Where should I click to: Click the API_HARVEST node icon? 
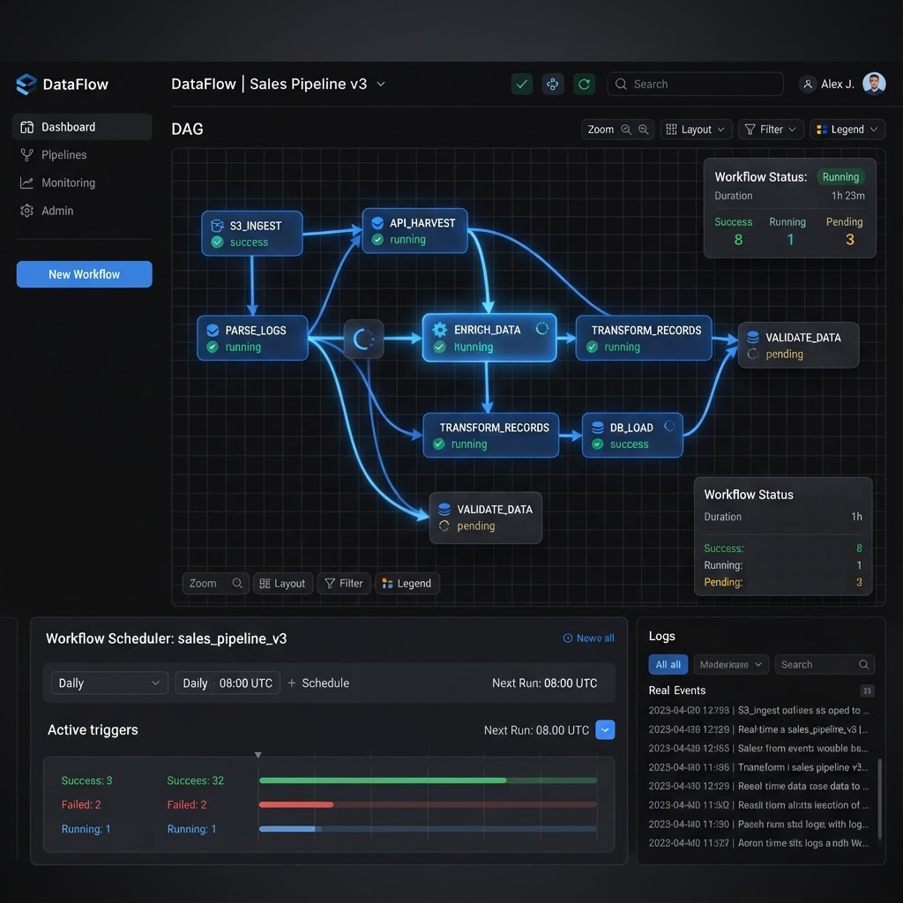click(x=377, y=223)
